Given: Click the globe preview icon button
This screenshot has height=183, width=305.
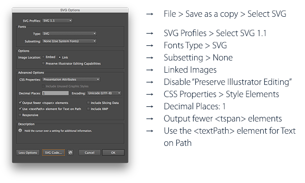Looking at the screenshot, I should pyautogui.click(x=71, y=152).
